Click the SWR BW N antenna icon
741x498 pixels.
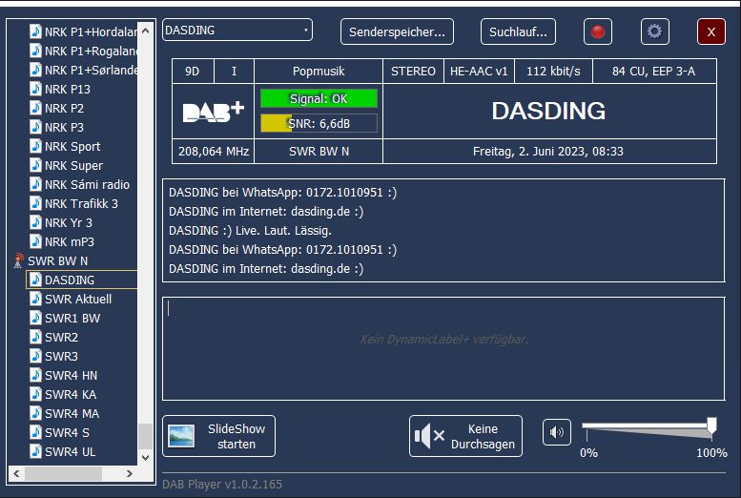18,261
